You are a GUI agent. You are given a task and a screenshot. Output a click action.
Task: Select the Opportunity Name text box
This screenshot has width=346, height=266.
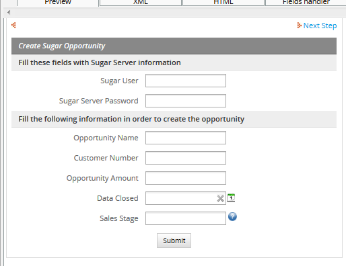coord(186,138)
